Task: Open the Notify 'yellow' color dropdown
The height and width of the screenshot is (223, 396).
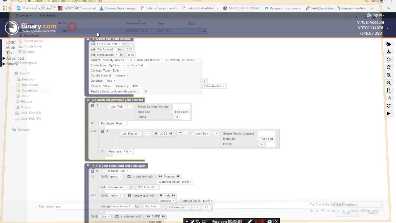Action: point(116,195)
